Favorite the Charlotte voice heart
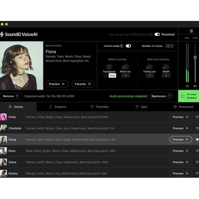199x199 pixels. [197, 128]
